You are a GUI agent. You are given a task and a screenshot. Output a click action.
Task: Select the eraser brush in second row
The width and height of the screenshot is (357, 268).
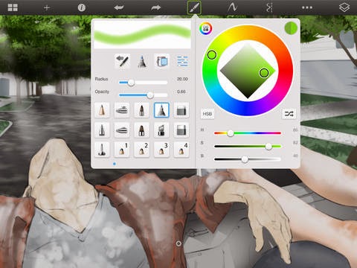[181, 130]
